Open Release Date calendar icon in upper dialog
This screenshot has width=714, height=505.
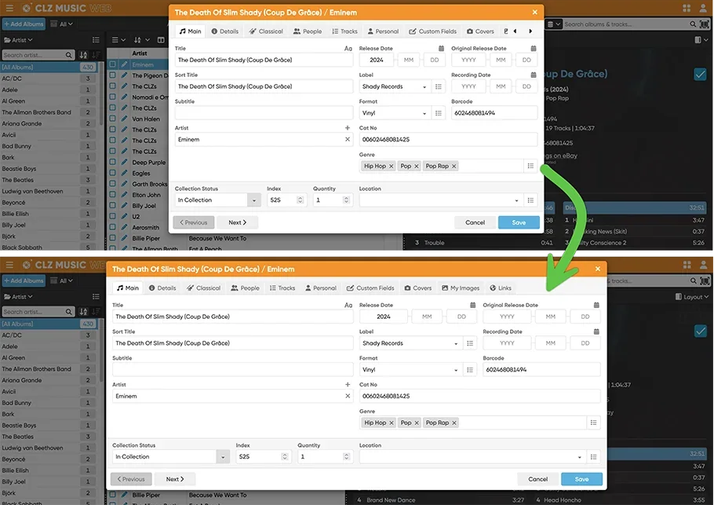click(x=441, y=49)
